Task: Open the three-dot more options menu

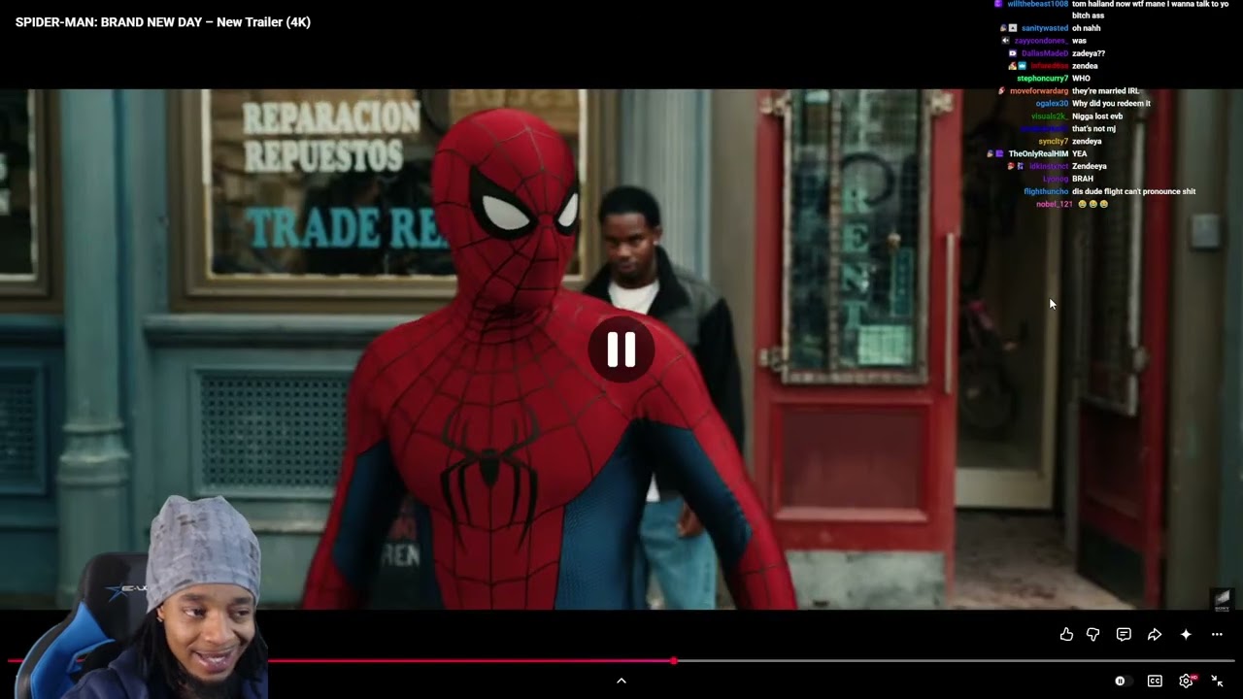Action: pyautogui.click(x=1217, y=634)
